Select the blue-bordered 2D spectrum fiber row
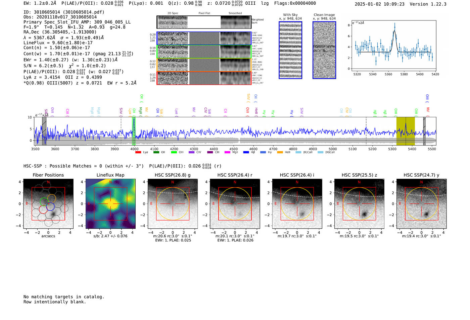The width and height of the screenshot is (470, 320). tap(204, 38)
